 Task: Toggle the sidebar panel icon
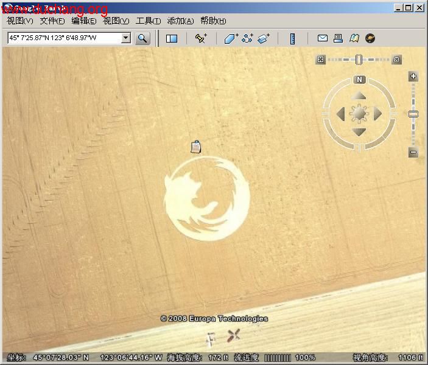click(172, 38)
